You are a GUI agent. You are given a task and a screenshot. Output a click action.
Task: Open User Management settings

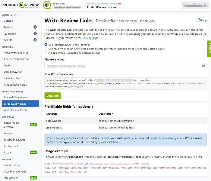pos(15,172)
